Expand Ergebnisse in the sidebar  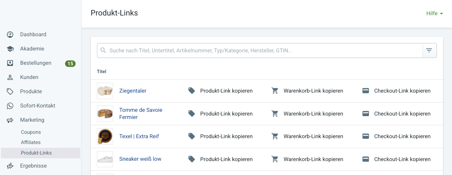pos(33,166)
